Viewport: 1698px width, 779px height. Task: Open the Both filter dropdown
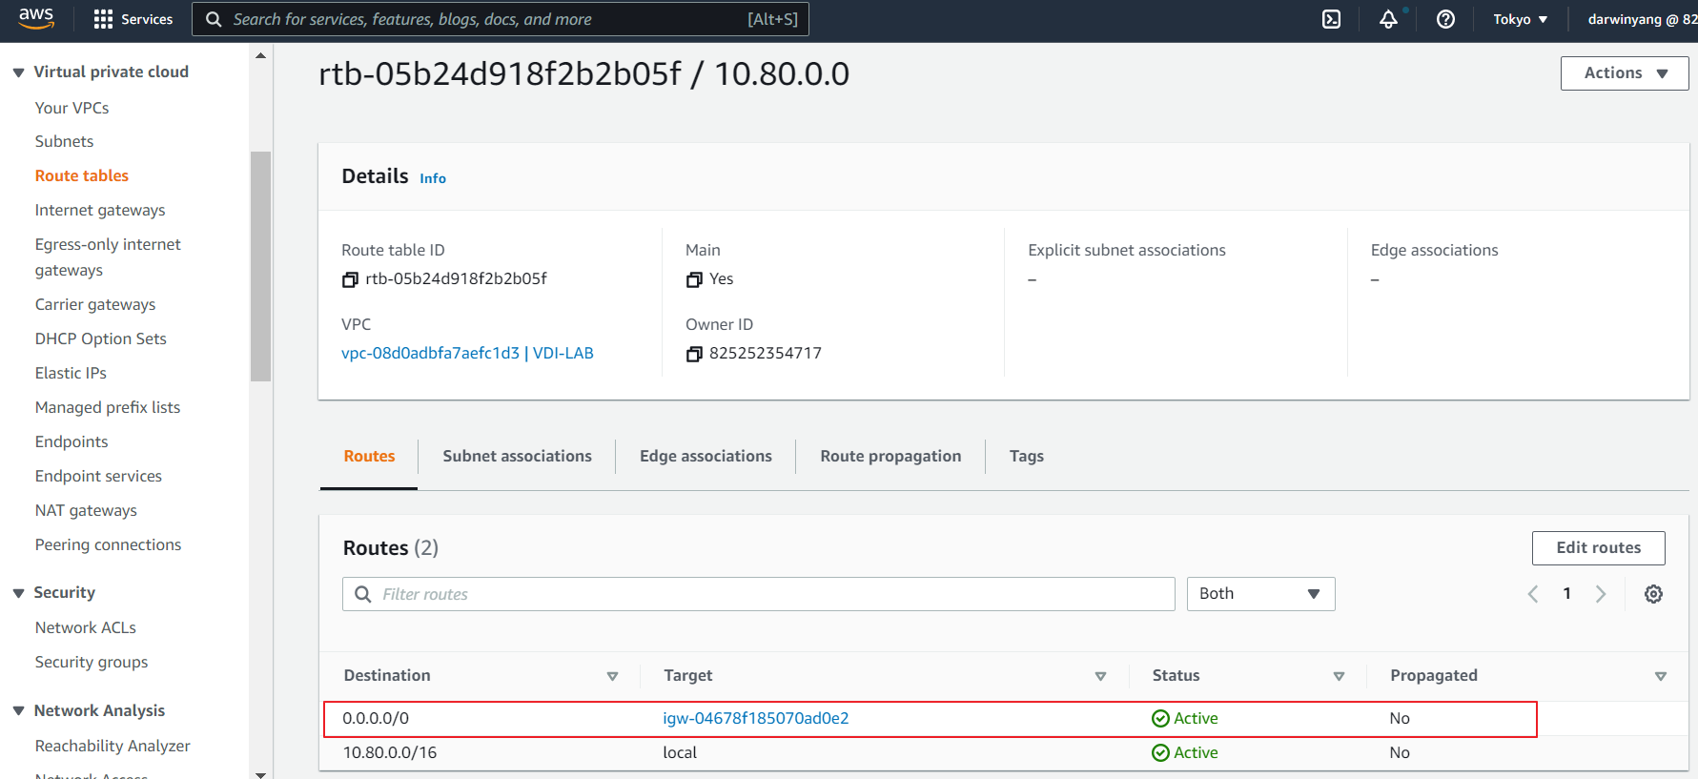(1259, 594)
